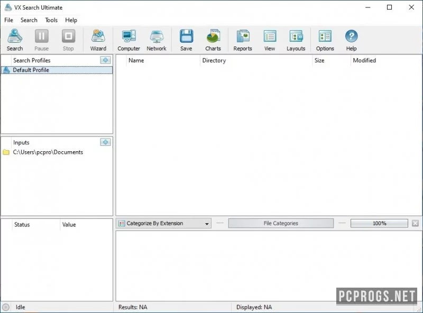The width and height of the screenshot is (423, 313).
Task: Sort results by the Modified column
Action: tap(386, 60)
